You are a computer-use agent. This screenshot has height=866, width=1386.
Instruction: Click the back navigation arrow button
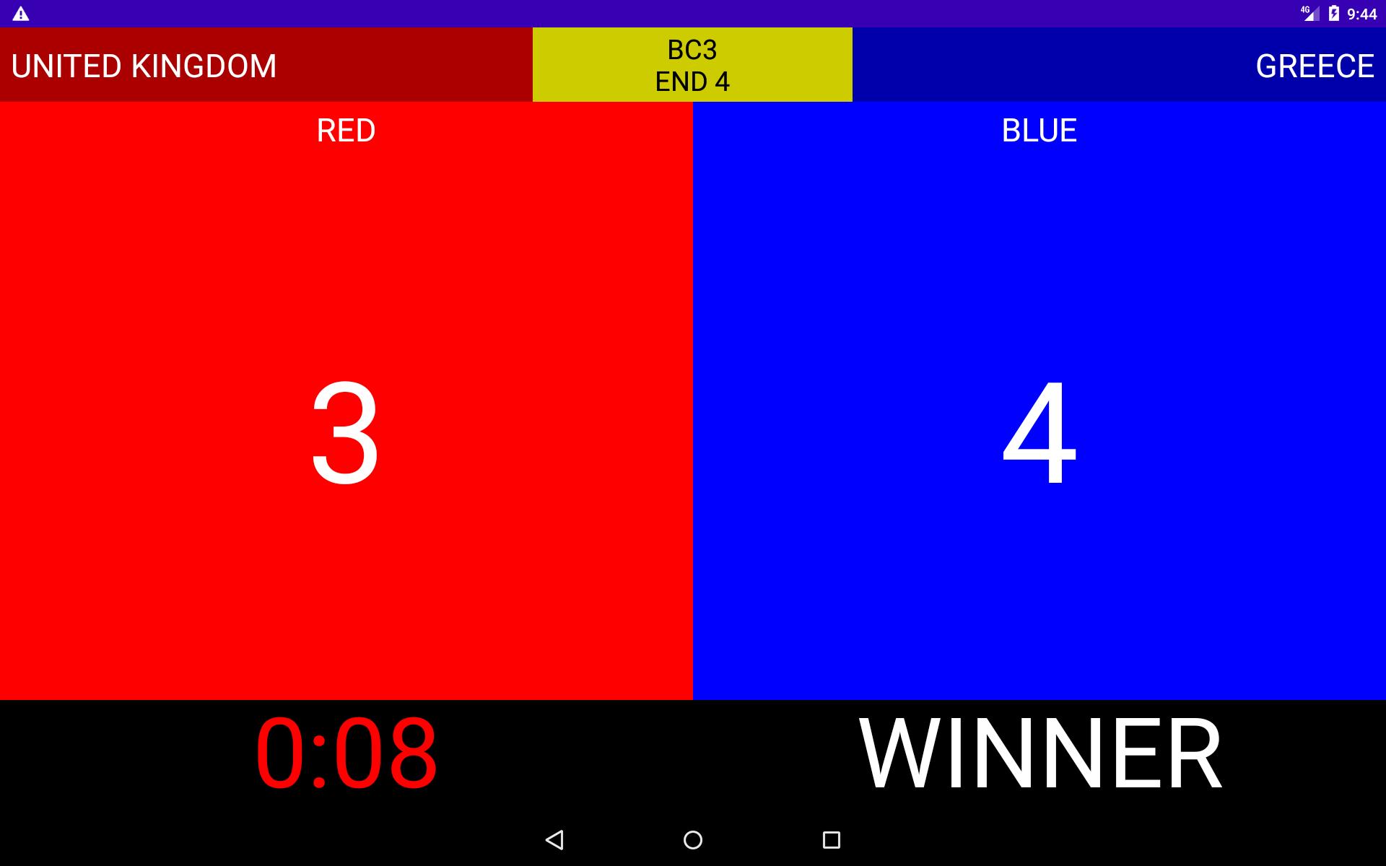coord(555,839)
